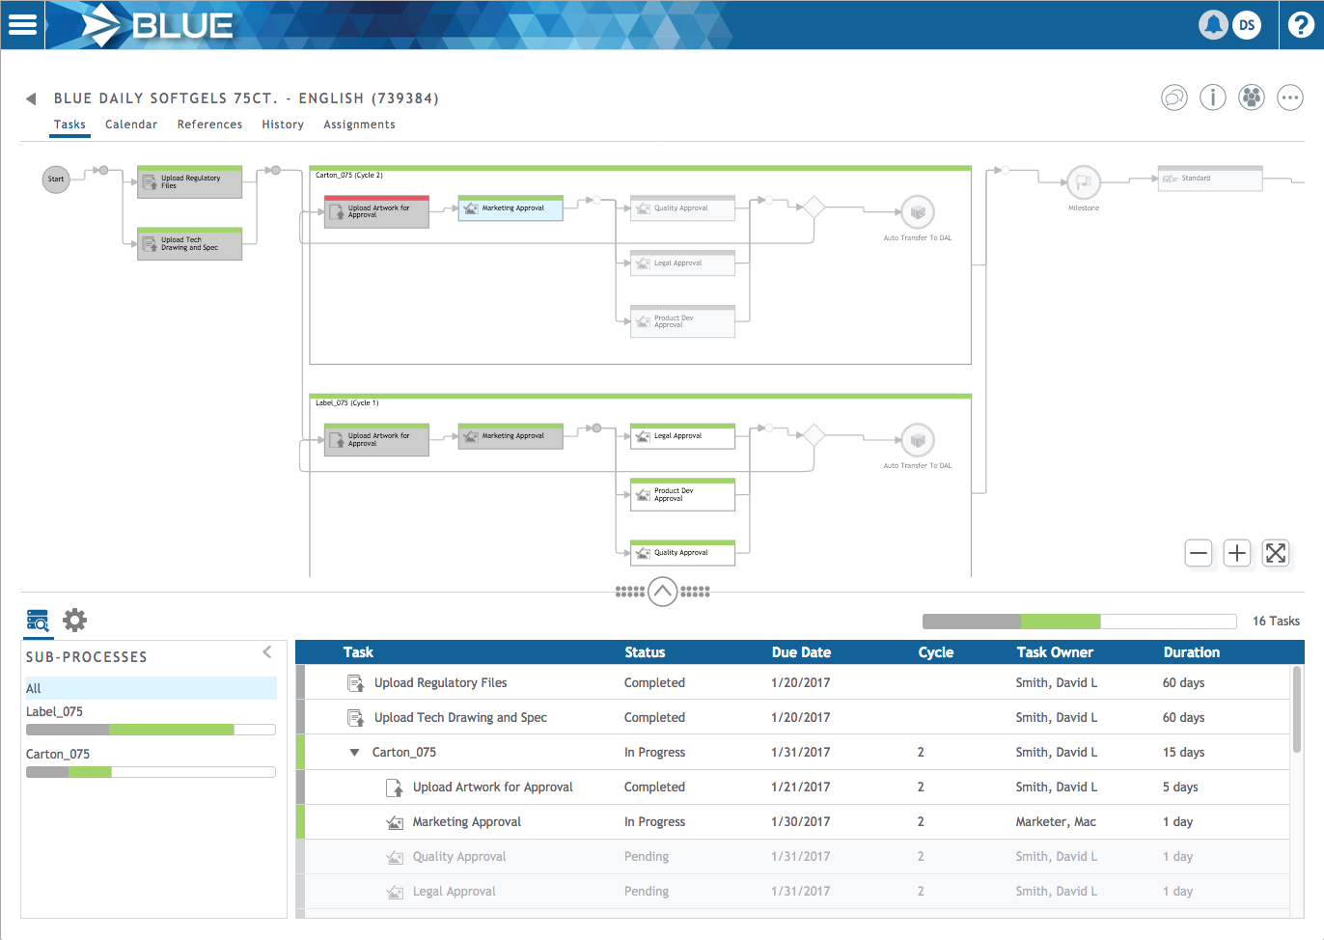Viewport: 1324px width, 940px height.
Task: Select All in Sub-Processes list
Action: [152, 688]
